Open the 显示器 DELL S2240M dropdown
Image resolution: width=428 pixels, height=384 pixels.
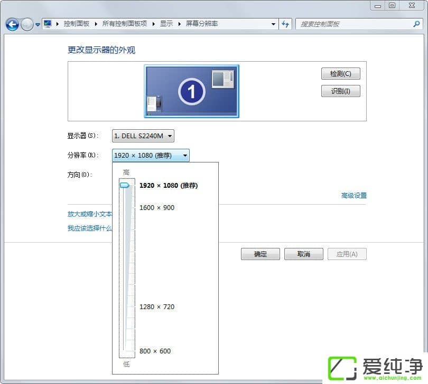(x=143, y=136)
